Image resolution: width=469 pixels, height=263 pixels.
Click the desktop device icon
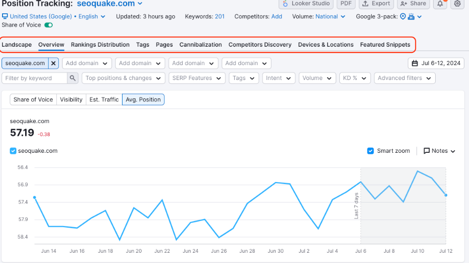pos(5,16)
